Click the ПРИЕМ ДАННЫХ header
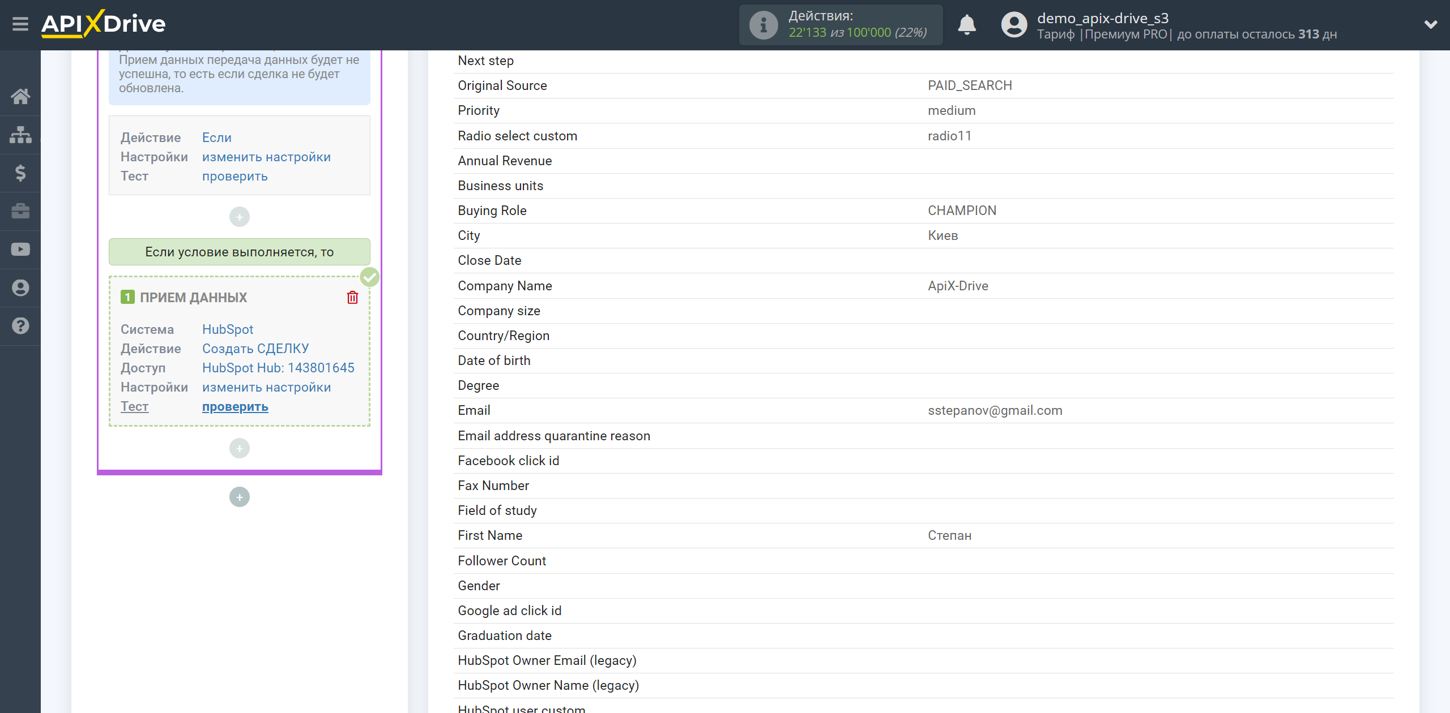 [x=194, y=297]
